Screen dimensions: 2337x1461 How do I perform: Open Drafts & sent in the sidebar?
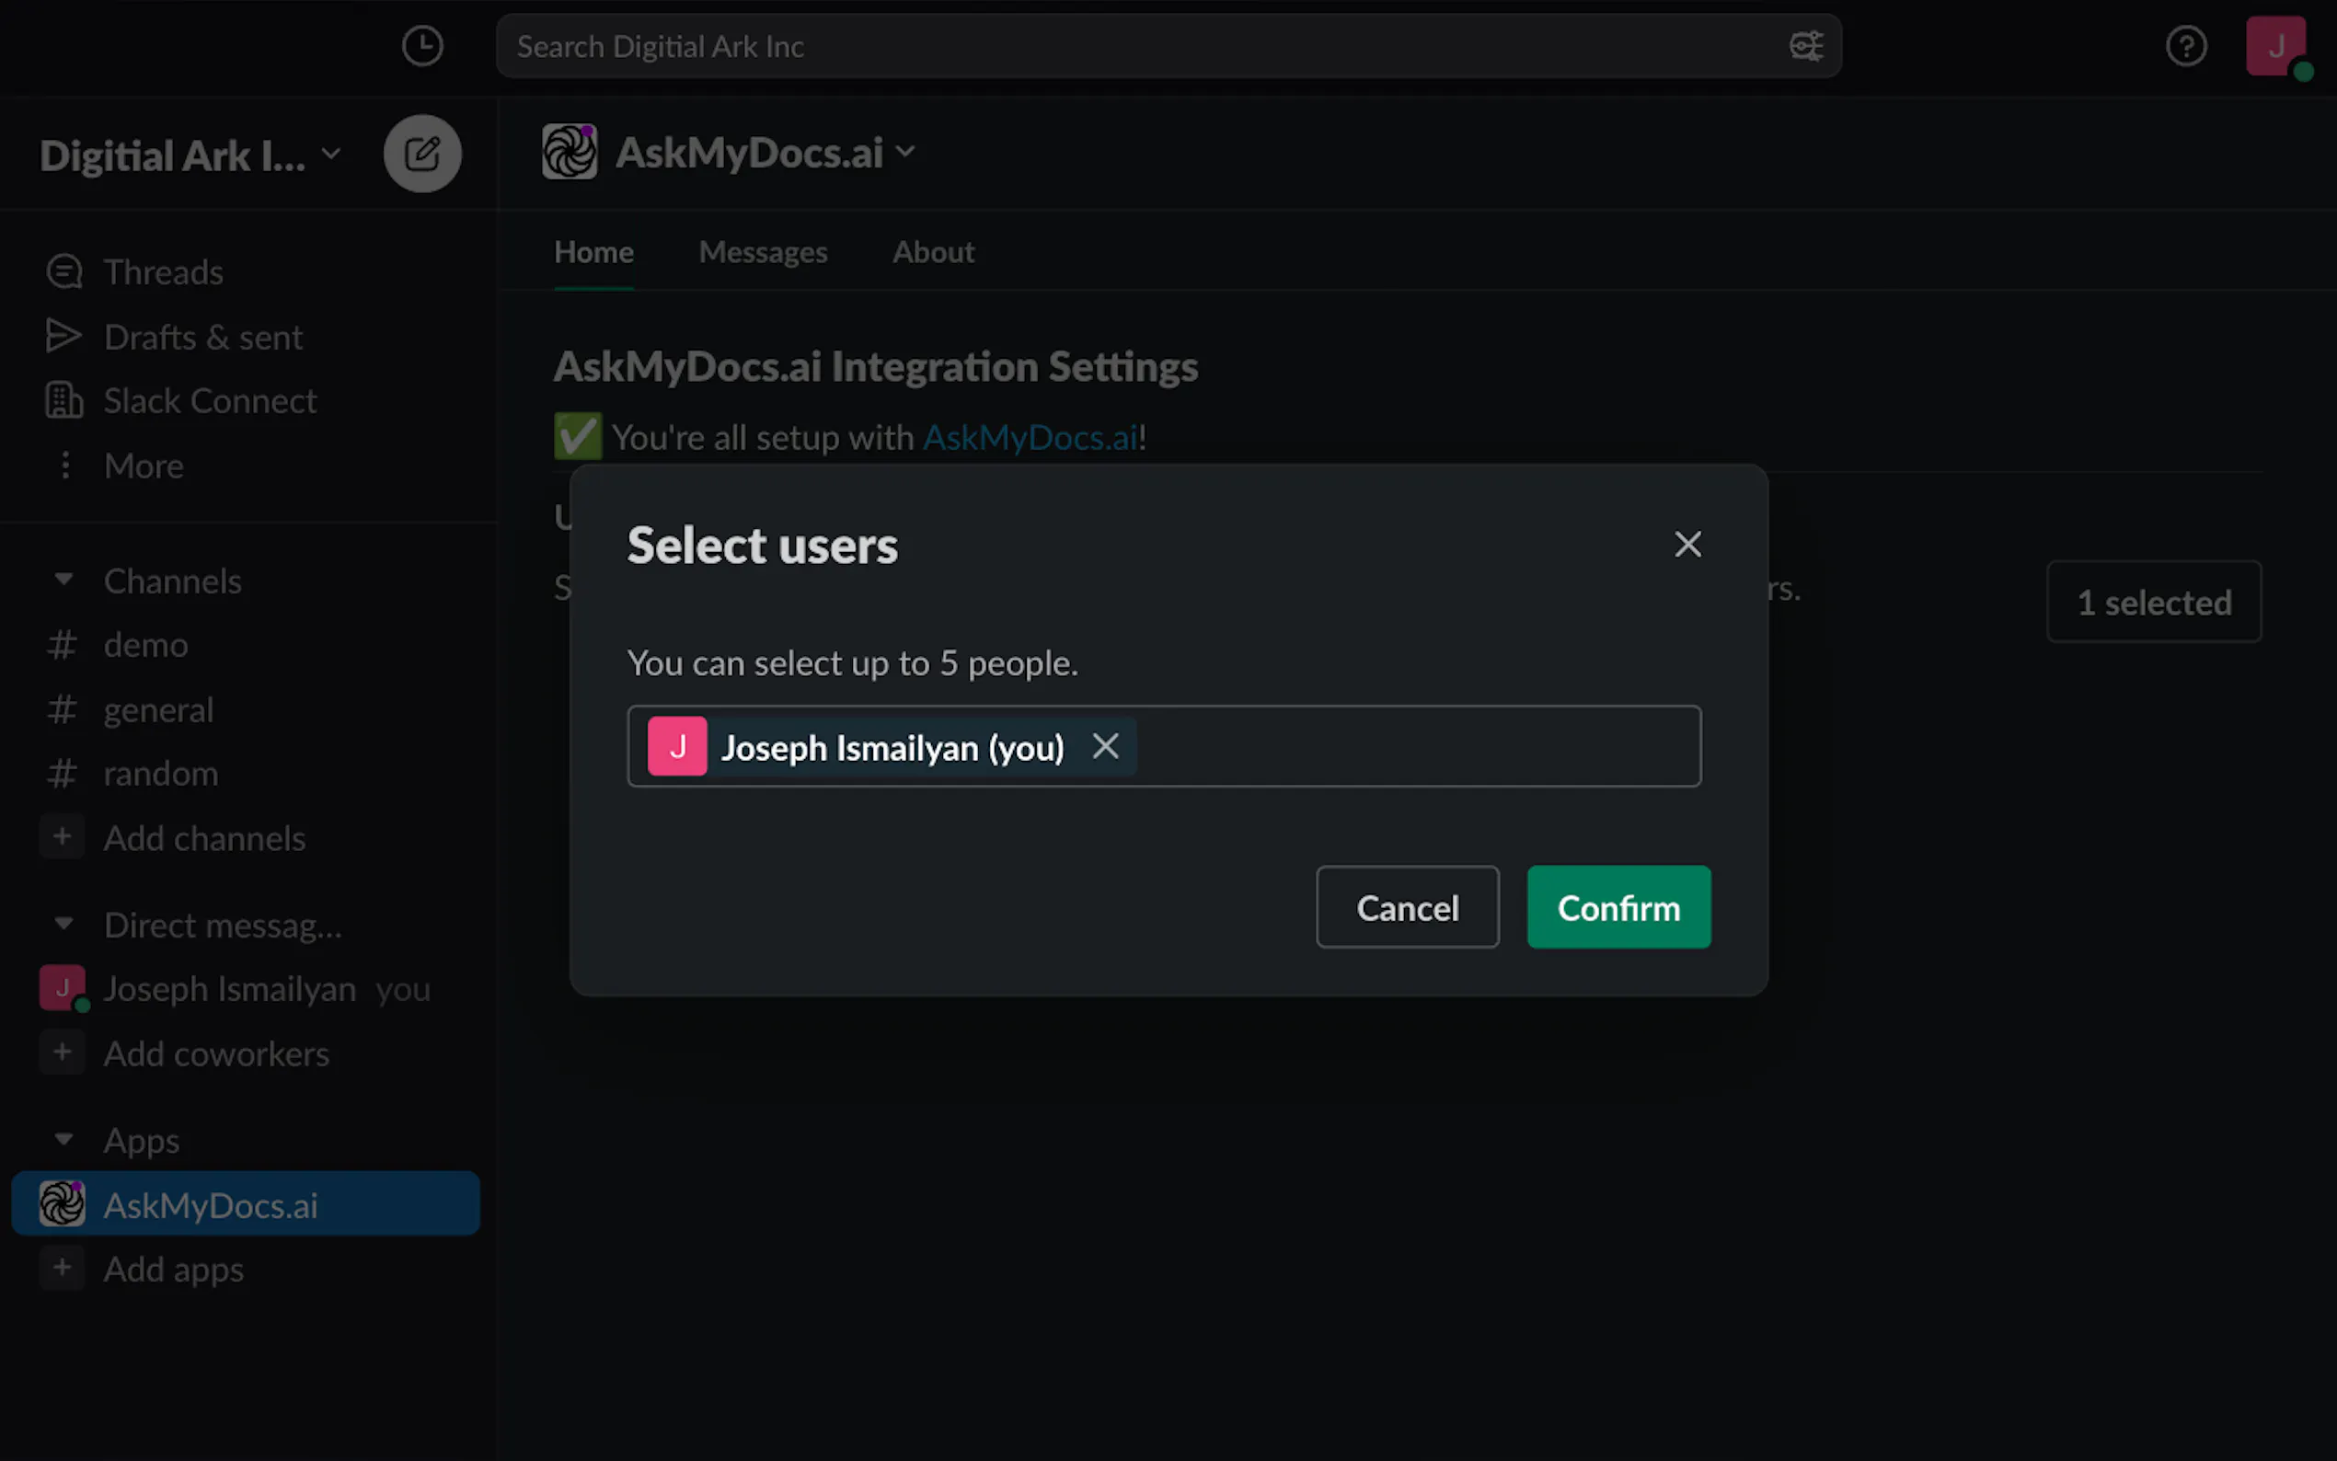201,338
